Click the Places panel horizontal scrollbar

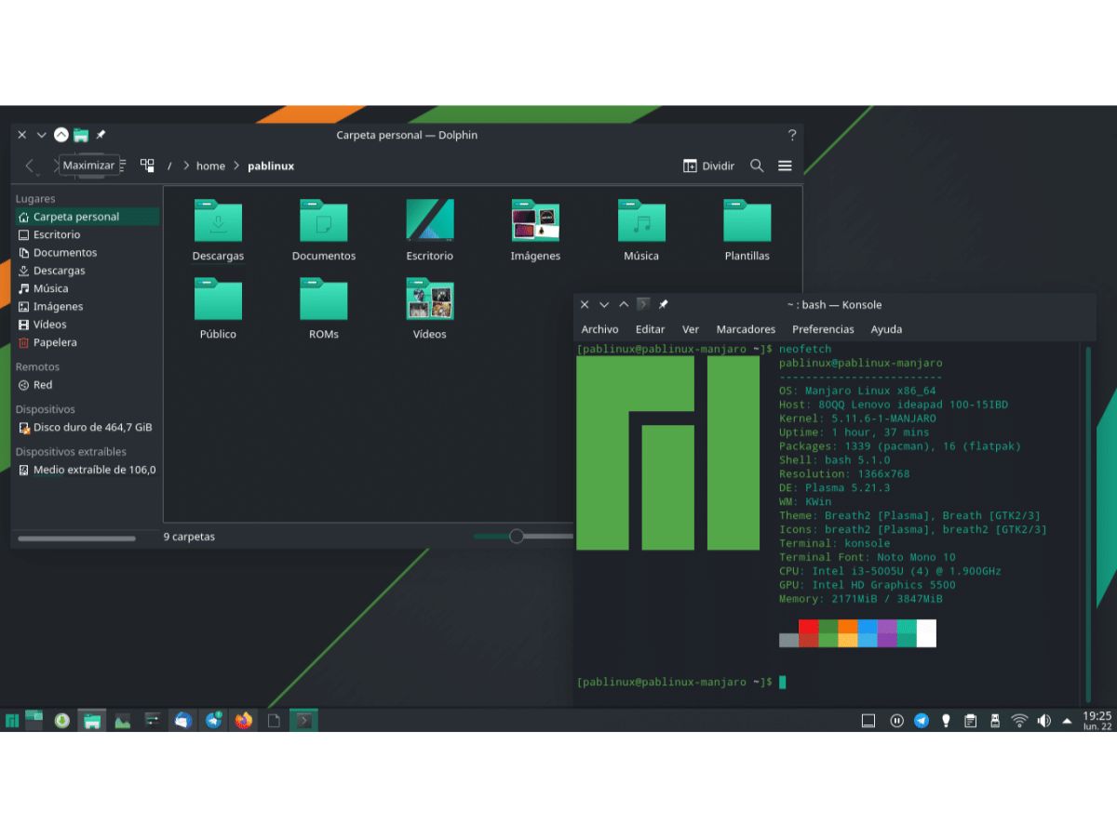76,538
